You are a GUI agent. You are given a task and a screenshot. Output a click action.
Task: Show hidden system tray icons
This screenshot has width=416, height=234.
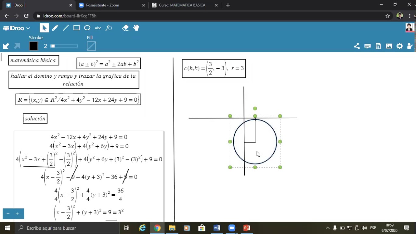[x=328, y=228]
